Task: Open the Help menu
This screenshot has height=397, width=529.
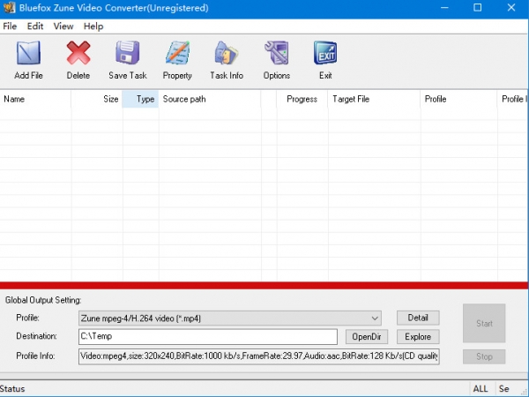Action: tap(93, 26)
